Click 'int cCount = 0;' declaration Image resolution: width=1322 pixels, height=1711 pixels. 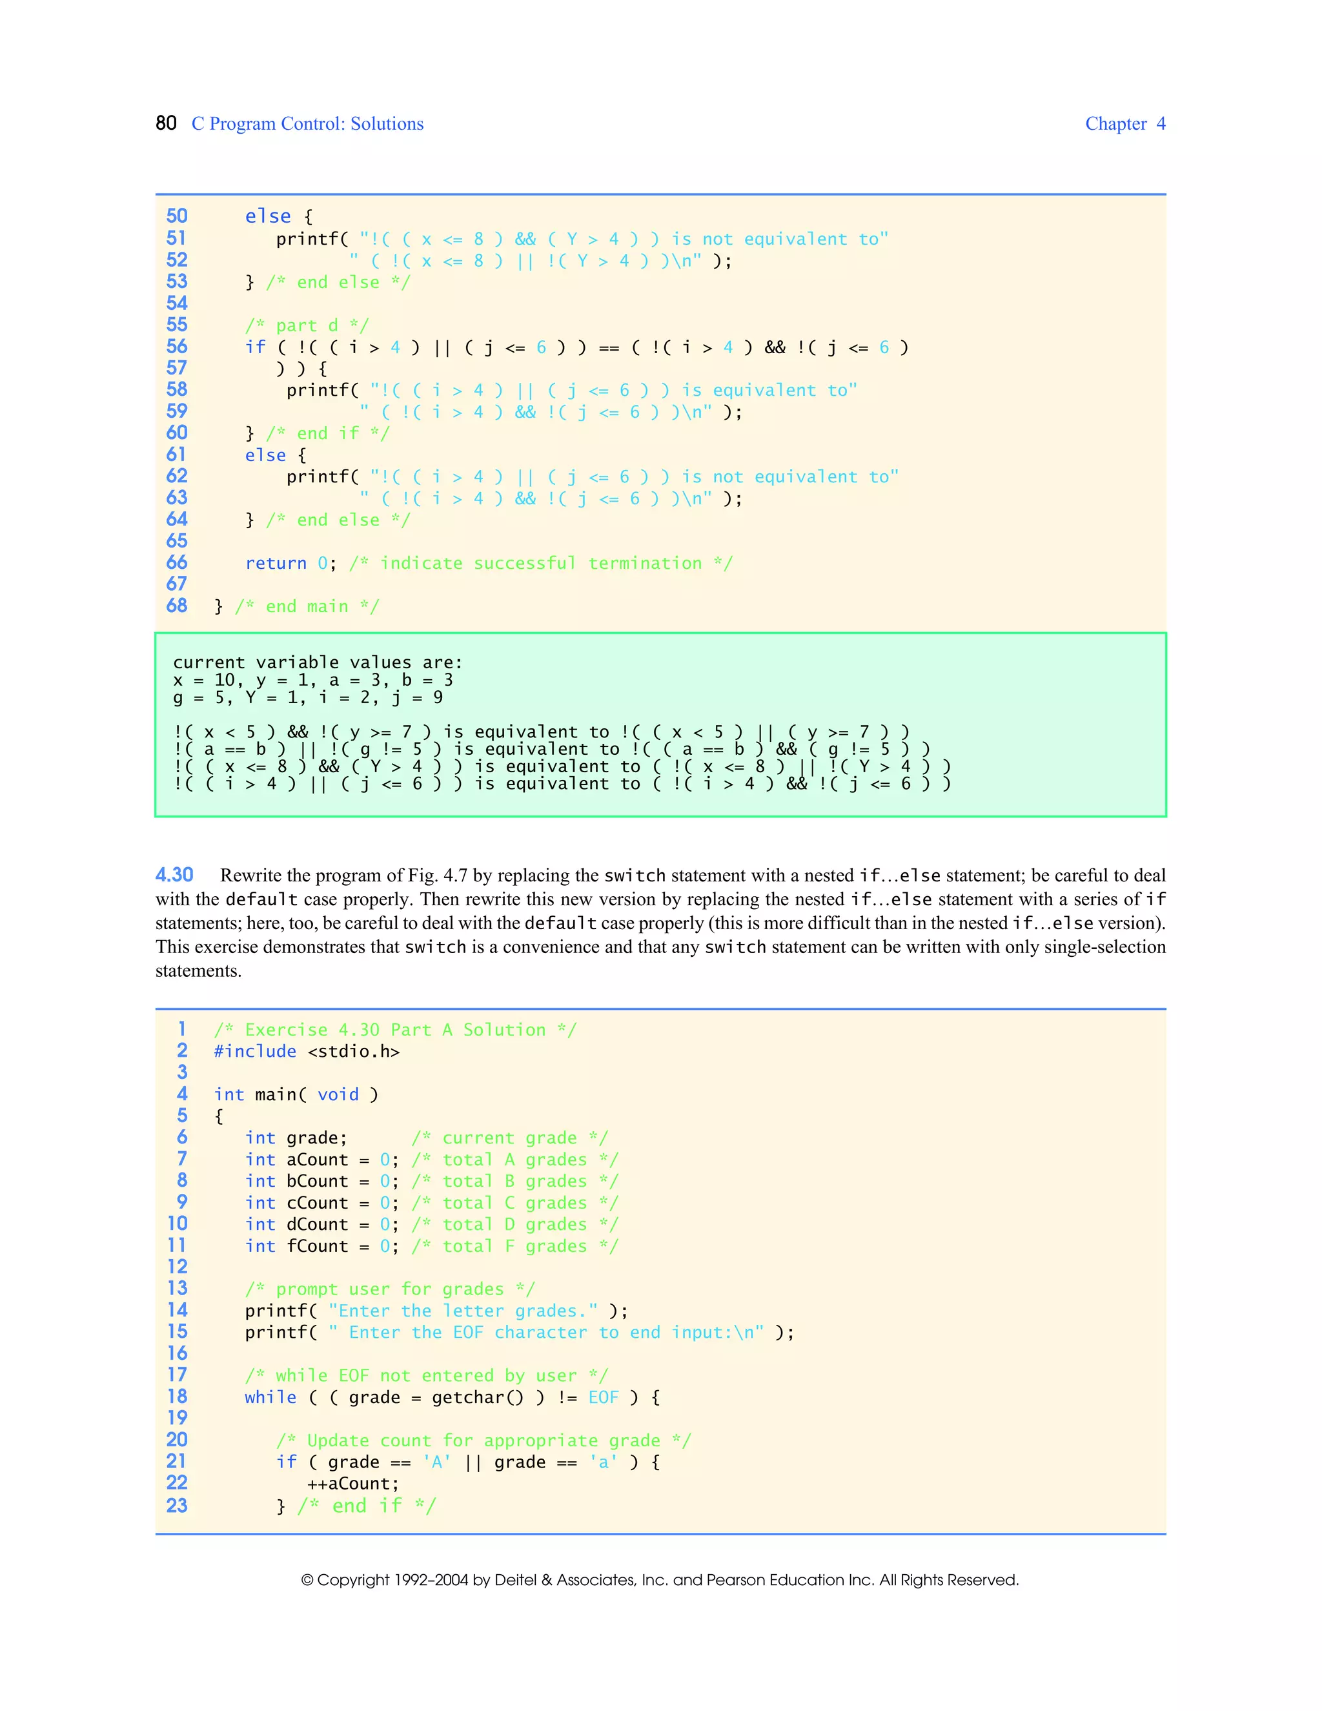pos(322,1203)
